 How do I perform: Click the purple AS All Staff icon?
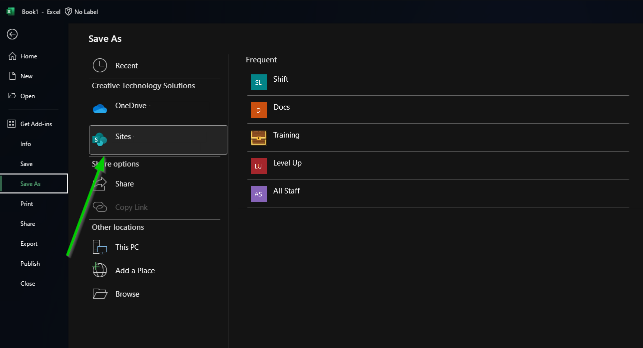tap(258, 194)
